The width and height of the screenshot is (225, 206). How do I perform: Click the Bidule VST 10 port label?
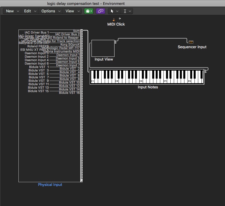pyautogui.click(x=69, y=82)
